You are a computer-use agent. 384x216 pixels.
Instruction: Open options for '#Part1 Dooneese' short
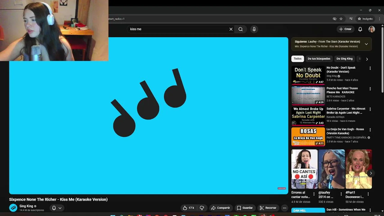(368, 194)
